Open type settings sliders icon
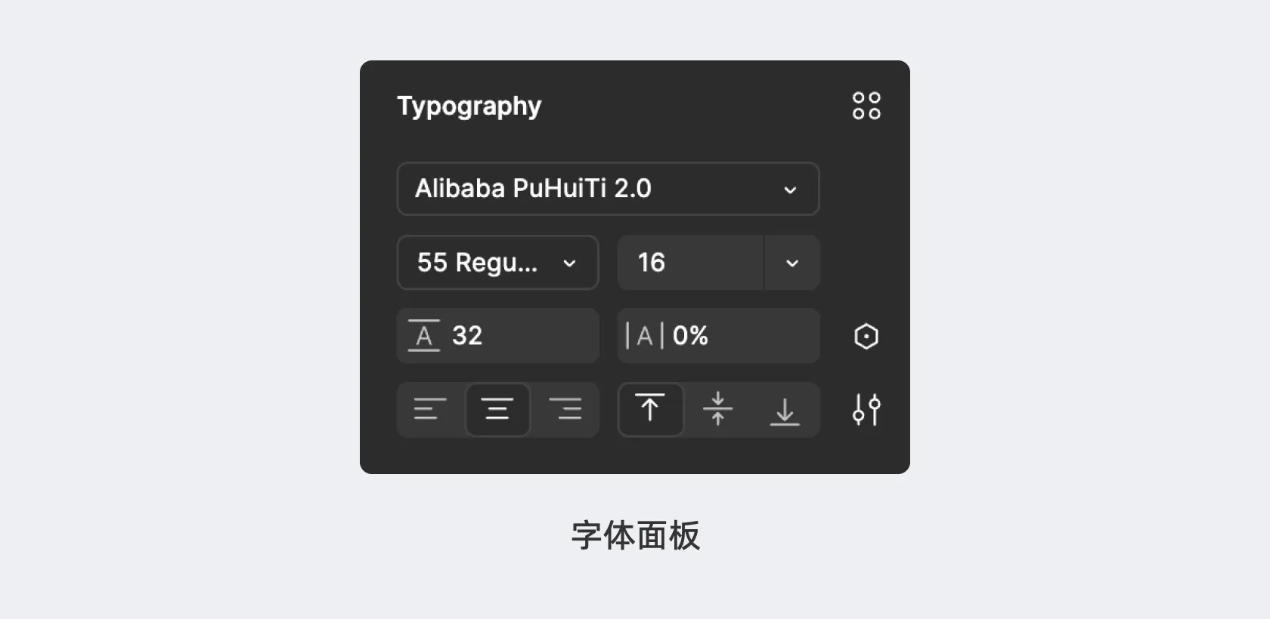 coord(866,410)
